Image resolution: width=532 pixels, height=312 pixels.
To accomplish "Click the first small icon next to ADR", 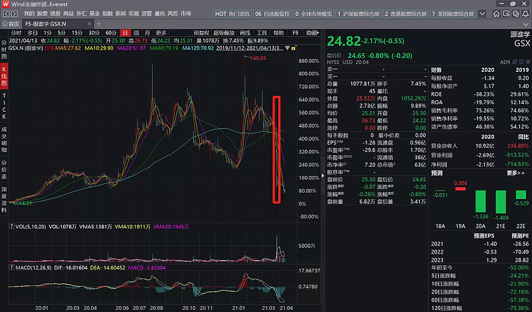I will (515, 62).
